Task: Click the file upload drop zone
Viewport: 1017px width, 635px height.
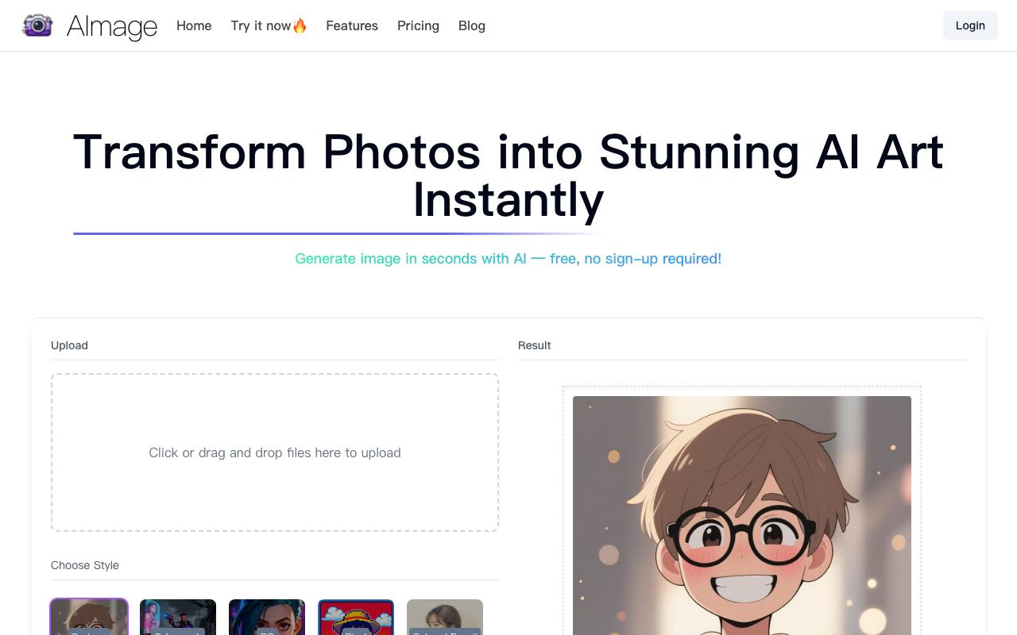Action: pyautogui.click(x=275, y=452)
